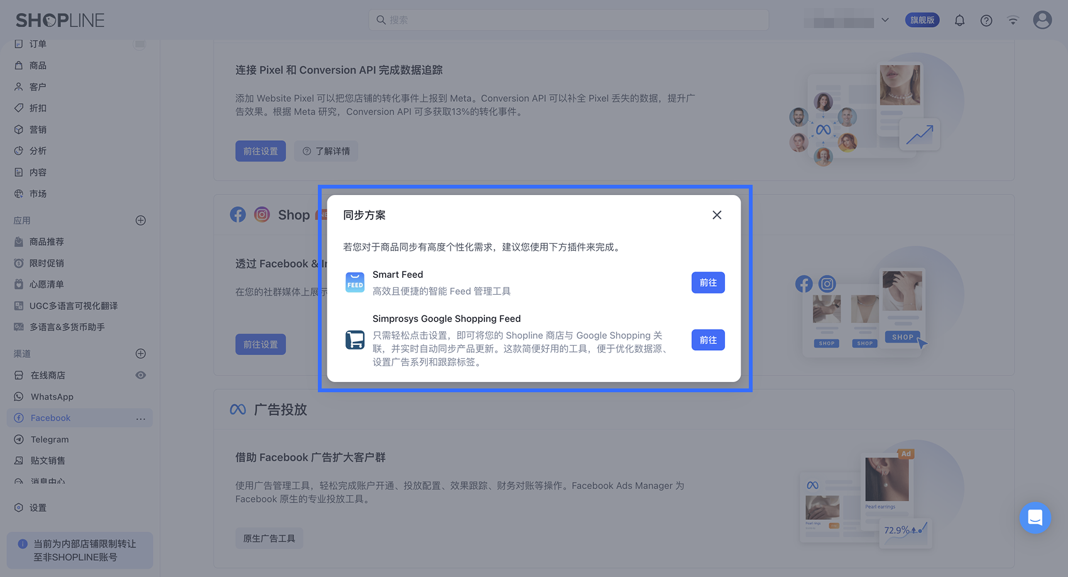Screen dimensions: 1068x577
Task: Focus the 搜索 search field
Action: click(569, 20)
